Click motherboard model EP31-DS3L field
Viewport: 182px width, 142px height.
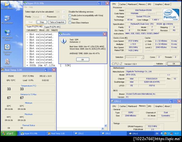[142, 75]
